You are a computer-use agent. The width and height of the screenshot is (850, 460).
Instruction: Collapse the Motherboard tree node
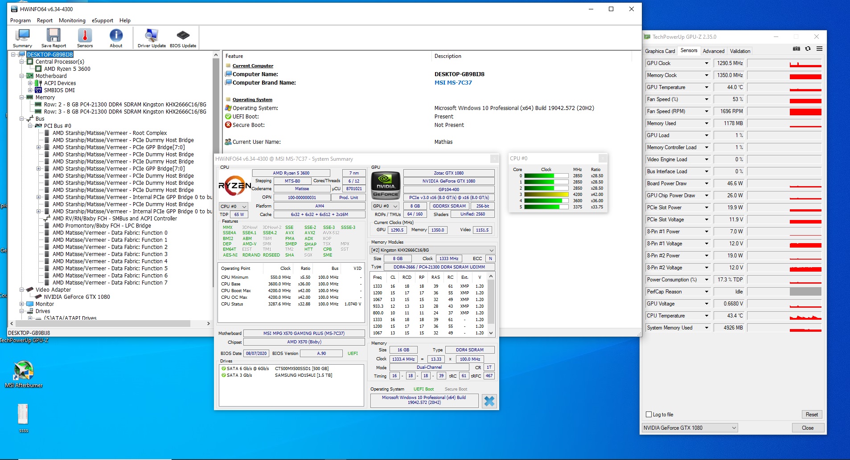21,76
